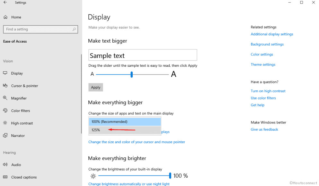The height and width of the screenshot is (186, 319).
Task: Open Theme settings link
Action: [263, 64]
